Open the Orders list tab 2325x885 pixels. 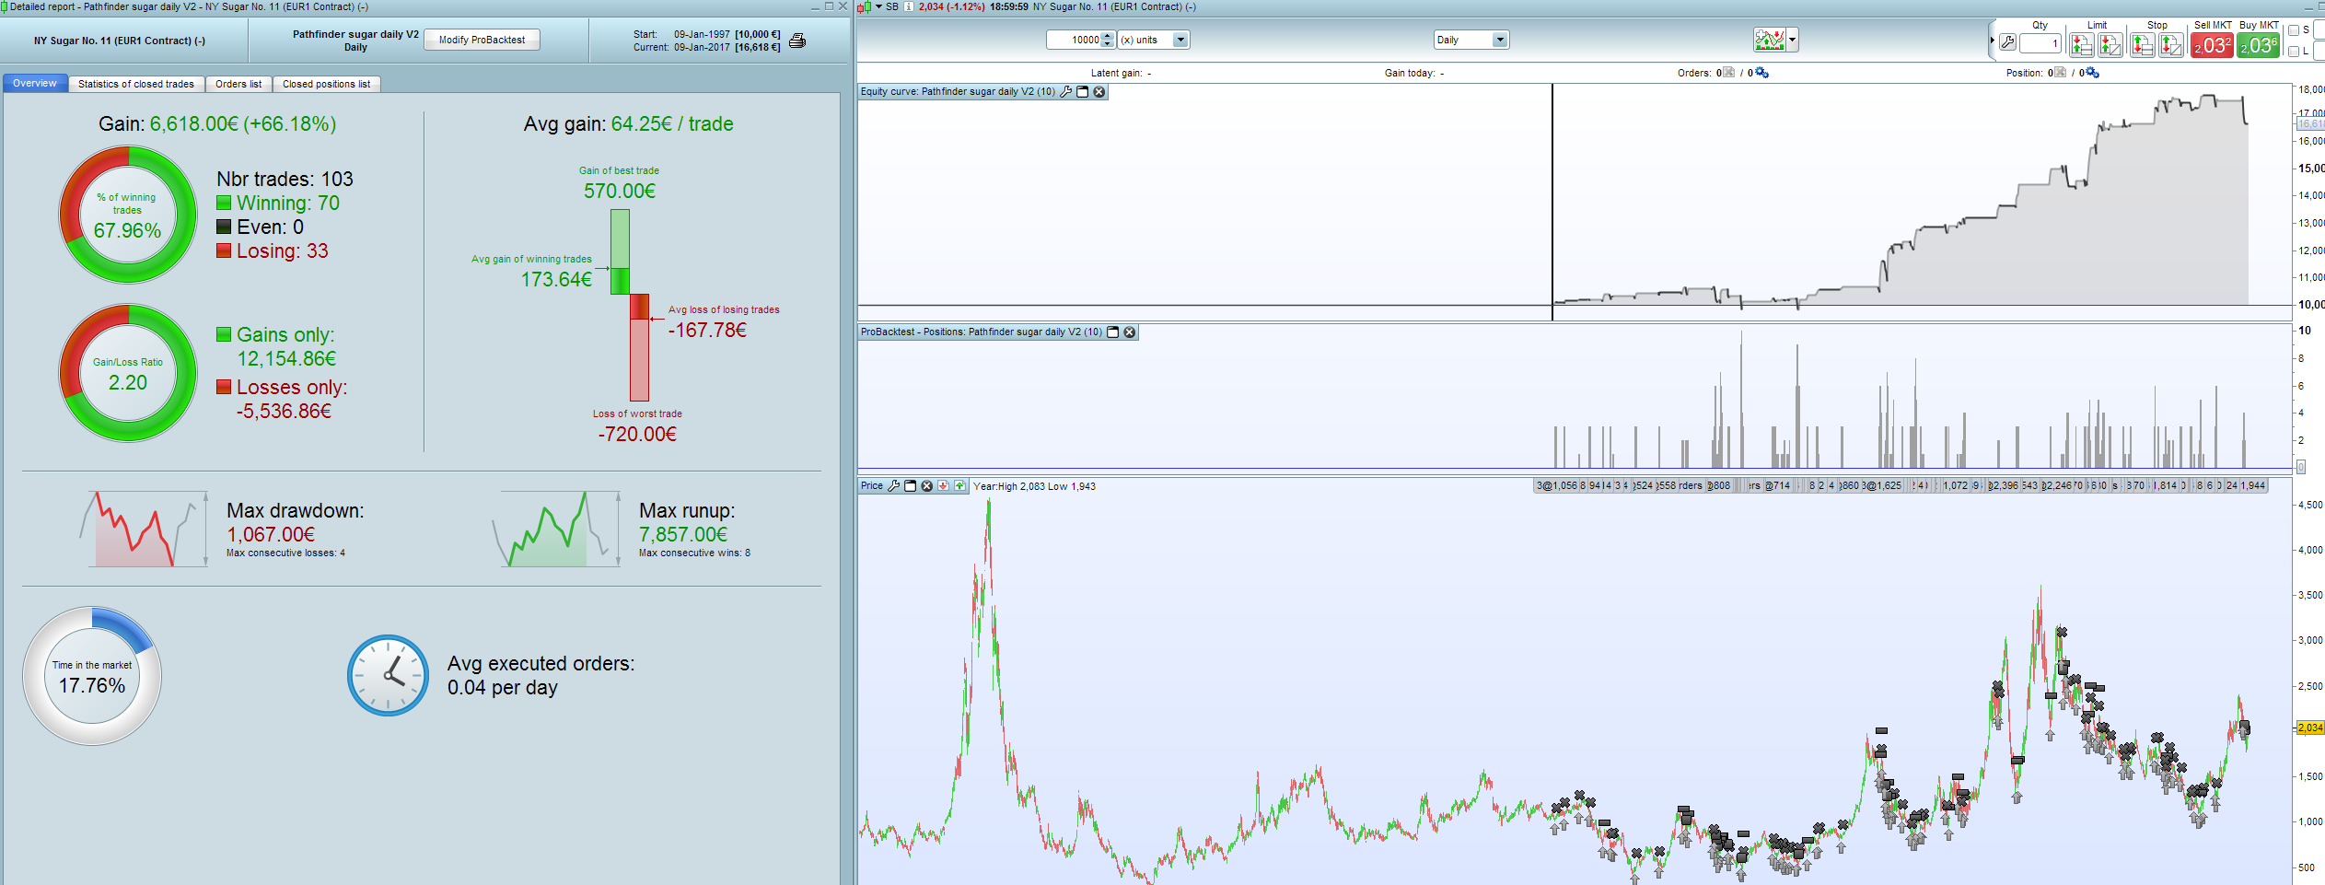point(238,85)
